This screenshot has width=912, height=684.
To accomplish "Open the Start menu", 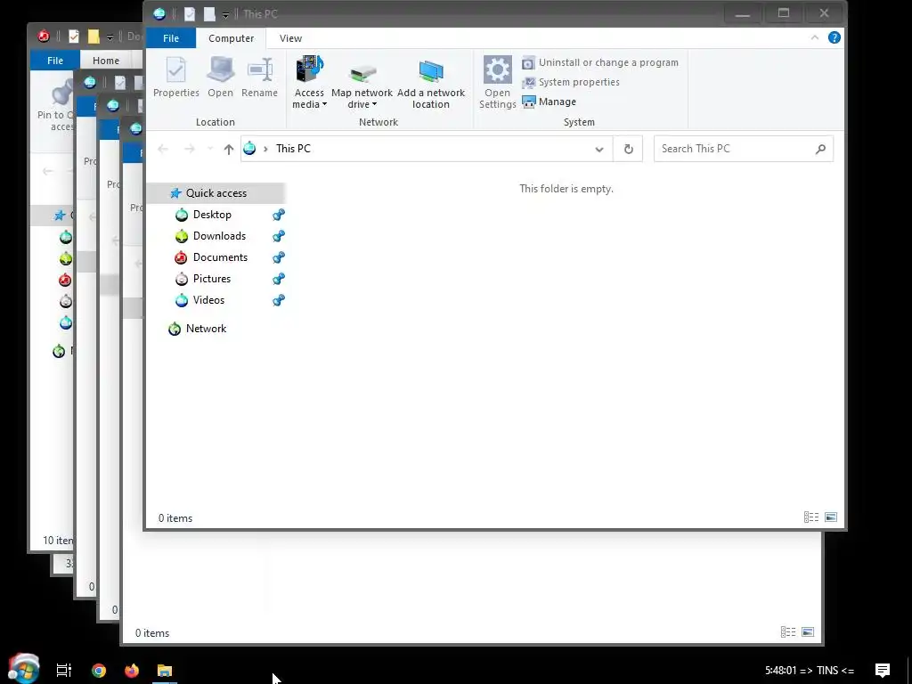I will [x=24, y=669].
